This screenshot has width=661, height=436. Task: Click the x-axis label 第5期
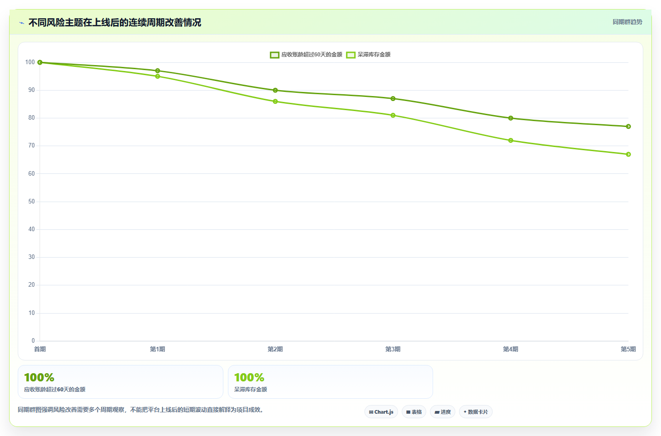point(628,349)
